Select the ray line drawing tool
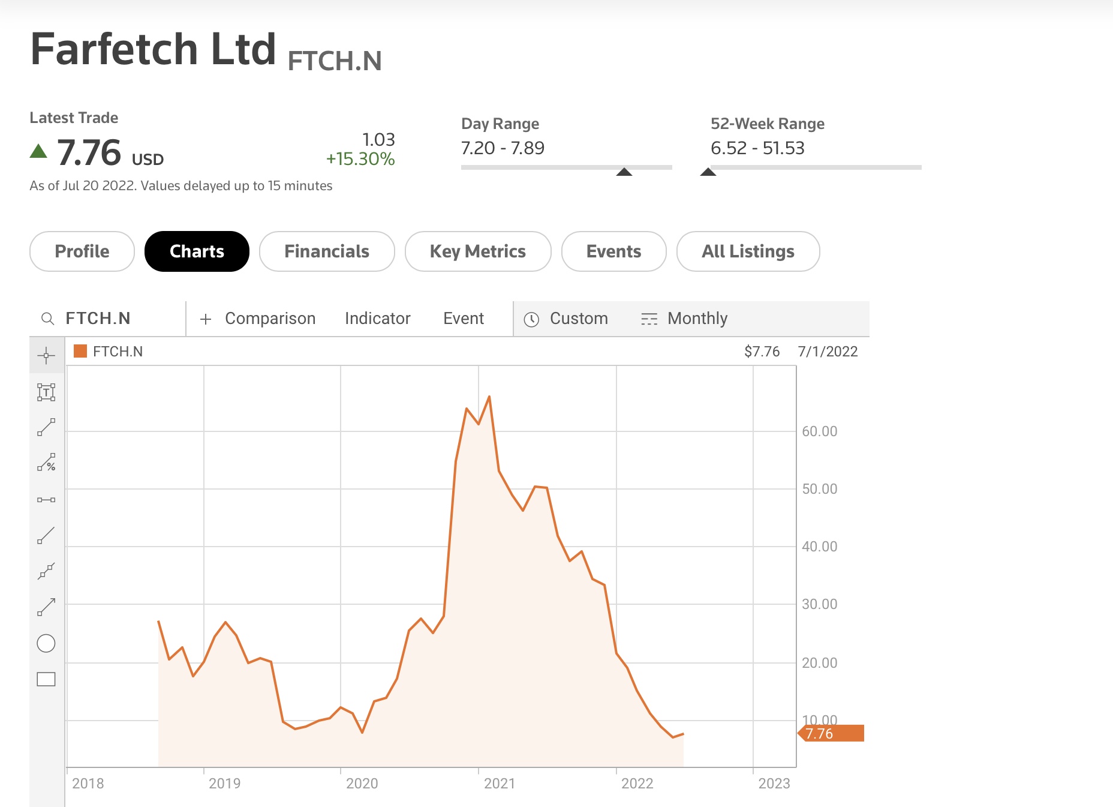The height and width of the screenshot is (807, 1113). tap(46, 535)
